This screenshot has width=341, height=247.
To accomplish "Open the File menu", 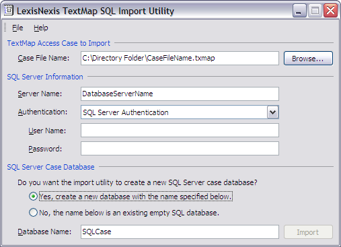I will click(17, 28).
